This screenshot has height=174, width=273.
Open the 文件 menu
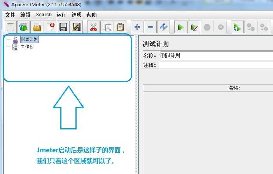click(10, 15)
